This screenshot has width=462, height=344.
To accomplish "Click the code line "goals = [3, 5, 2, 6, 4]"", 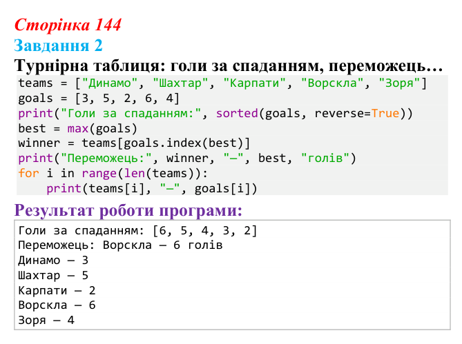I will [x=99, y=99].
